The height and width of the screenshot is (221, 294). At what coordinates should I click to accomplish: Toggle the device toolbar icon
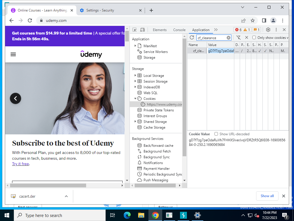tap(142, 30)
